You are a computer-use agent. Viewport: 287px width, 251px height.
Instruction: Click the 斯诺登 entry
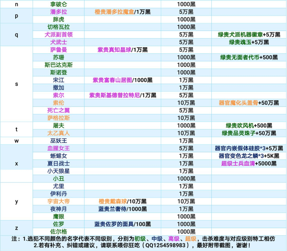[58, 72]
